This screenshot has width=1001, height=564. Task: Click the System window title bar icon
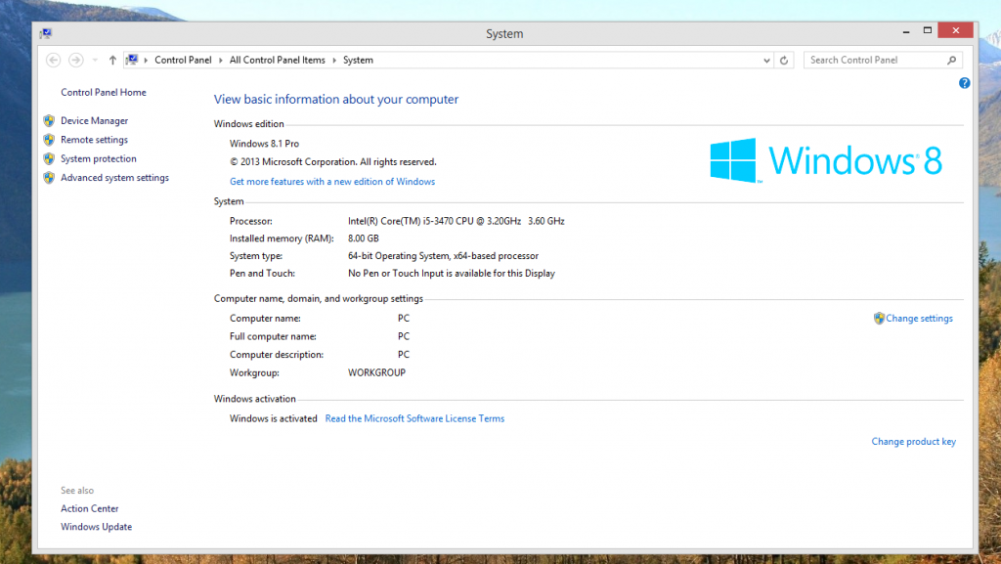(45, 33)
